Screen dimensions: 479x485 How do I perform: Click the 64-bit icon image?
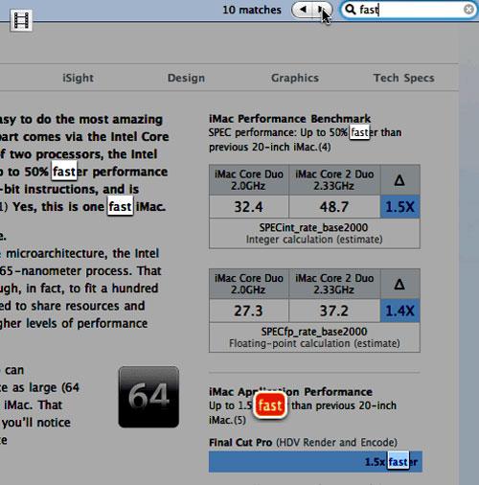point(148,397)
